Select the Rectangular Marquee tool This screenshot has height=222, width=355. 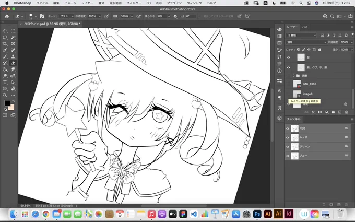pos(13,31)
